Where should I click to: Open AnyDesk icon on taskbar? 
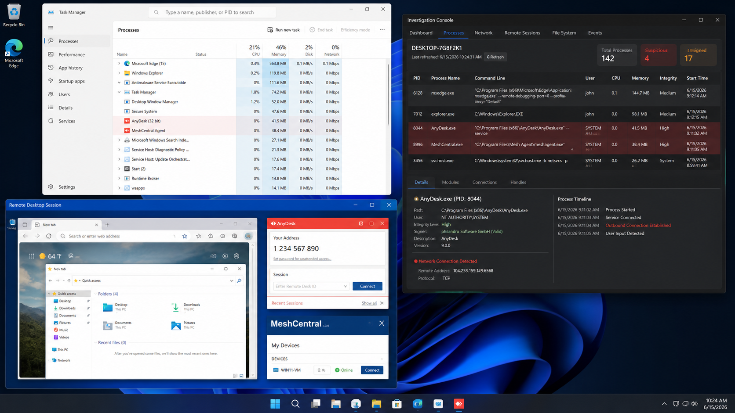point(459,404)
